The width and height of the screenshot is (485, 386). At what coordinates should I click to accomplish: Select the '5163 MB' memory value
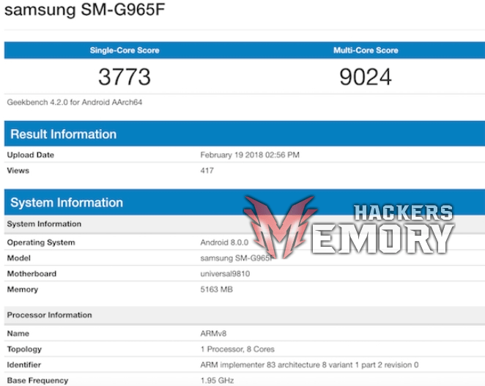[217, 289]
